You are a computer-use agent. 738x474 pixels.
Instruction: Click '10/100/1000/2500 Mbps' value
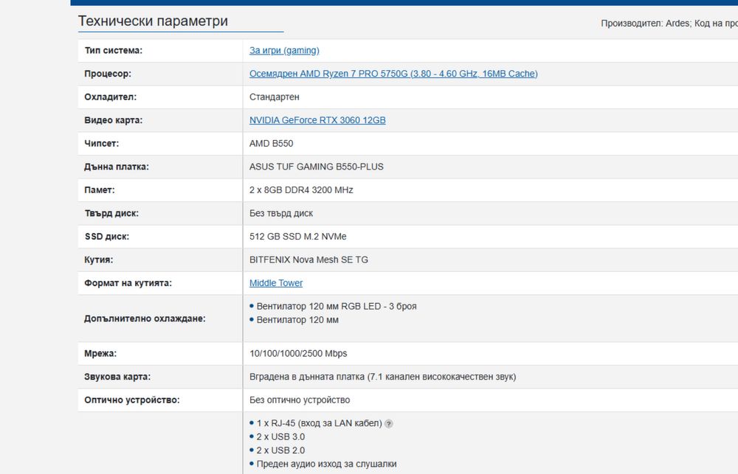298,353
